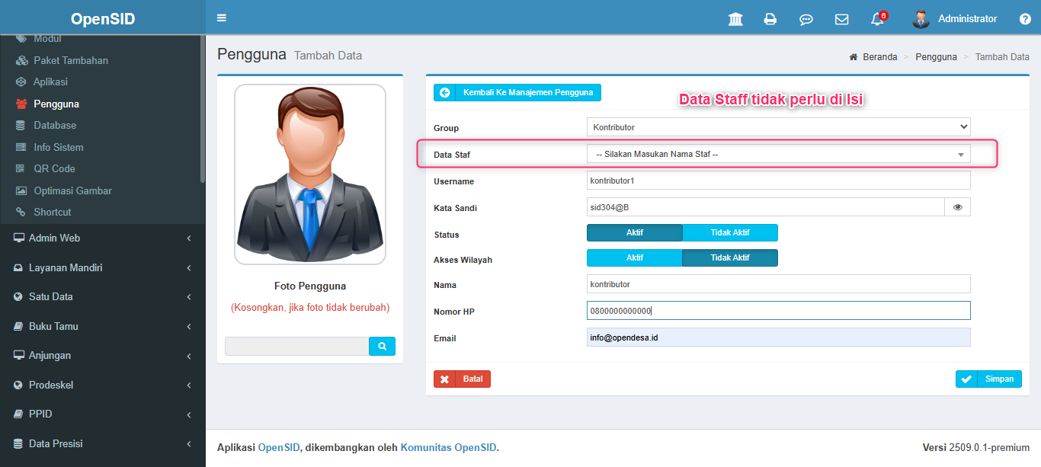The image size is (1041, 467).
Task: Open the notifications bell icon
Action: coord(877,19)
